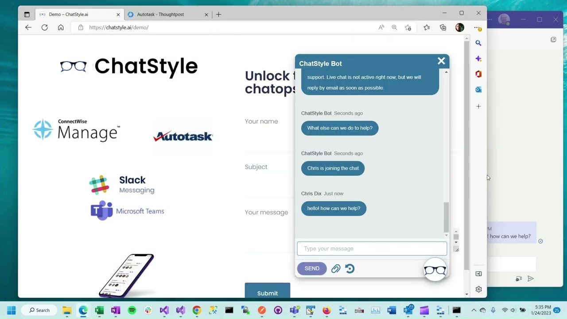Open Word from the taskbar
Viewport: 567px width, 319px height.
click(x=392, y=310)
